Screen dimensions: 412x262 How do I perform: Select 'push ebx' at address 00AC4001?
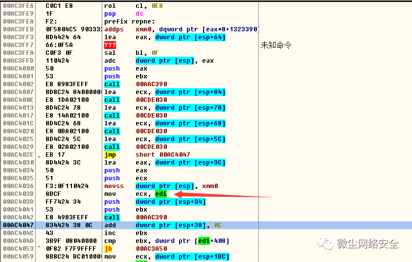(126, 76)
